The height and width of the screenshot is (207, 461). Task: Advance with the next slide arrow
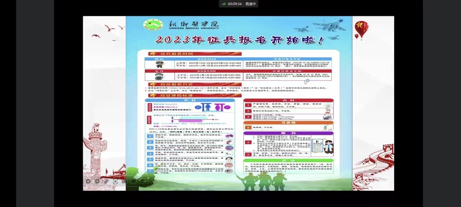[97, 181]
